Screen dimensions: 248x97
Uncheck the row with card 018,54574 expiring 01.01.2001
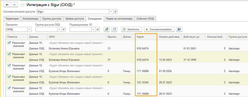(9, 43)
